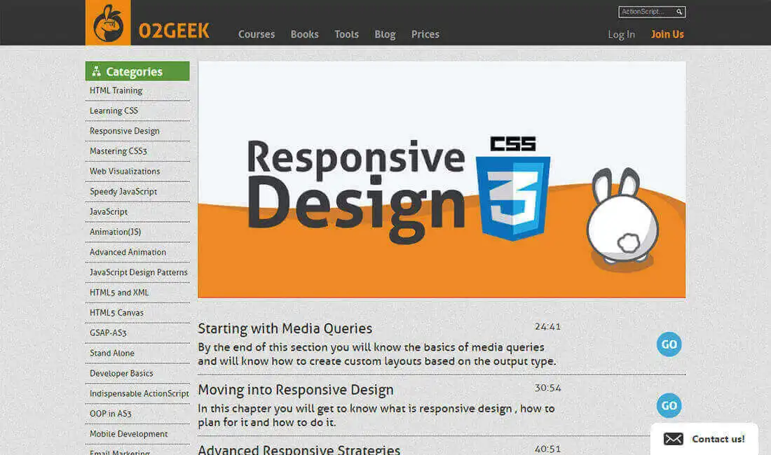Click the Log In link

[621, 34]
